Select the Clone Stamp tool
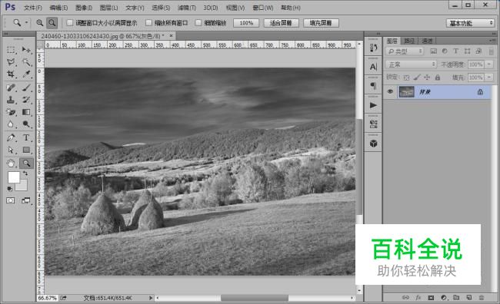Viewport: 500px width, 304px height. pyautogui.click(x=11, y=100)
